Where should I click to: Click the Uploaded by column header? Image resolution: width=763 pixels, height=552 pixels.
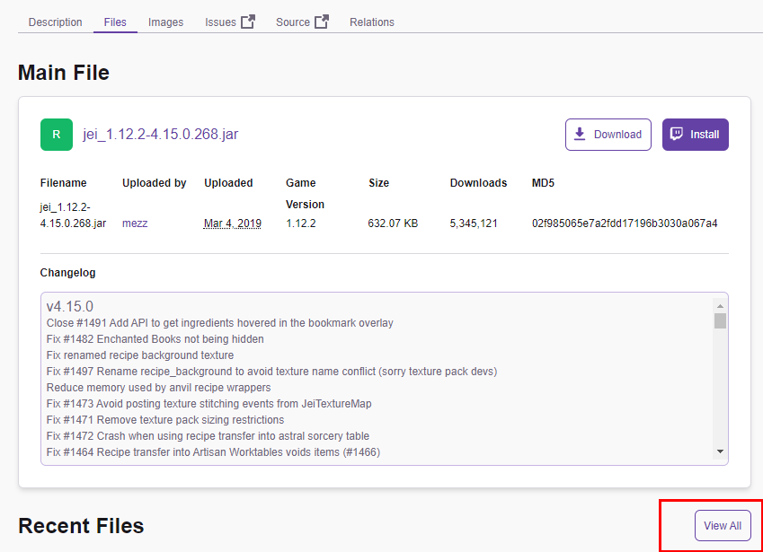155,183
